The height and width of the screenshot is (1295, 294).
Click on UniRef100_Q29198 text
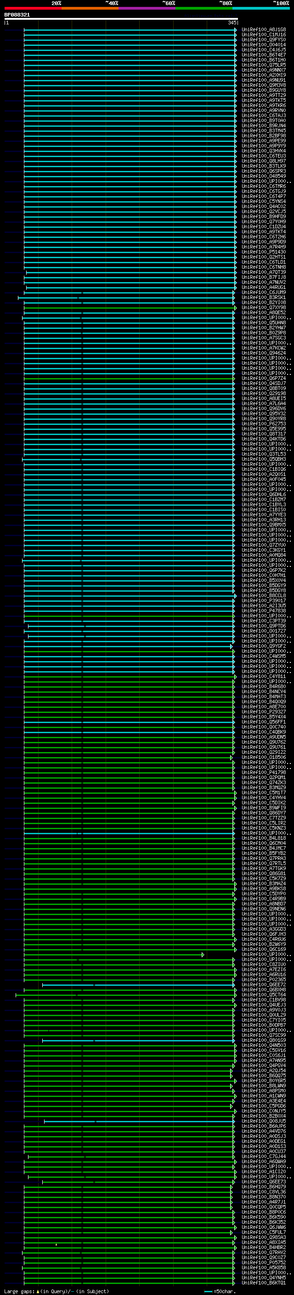264,394
